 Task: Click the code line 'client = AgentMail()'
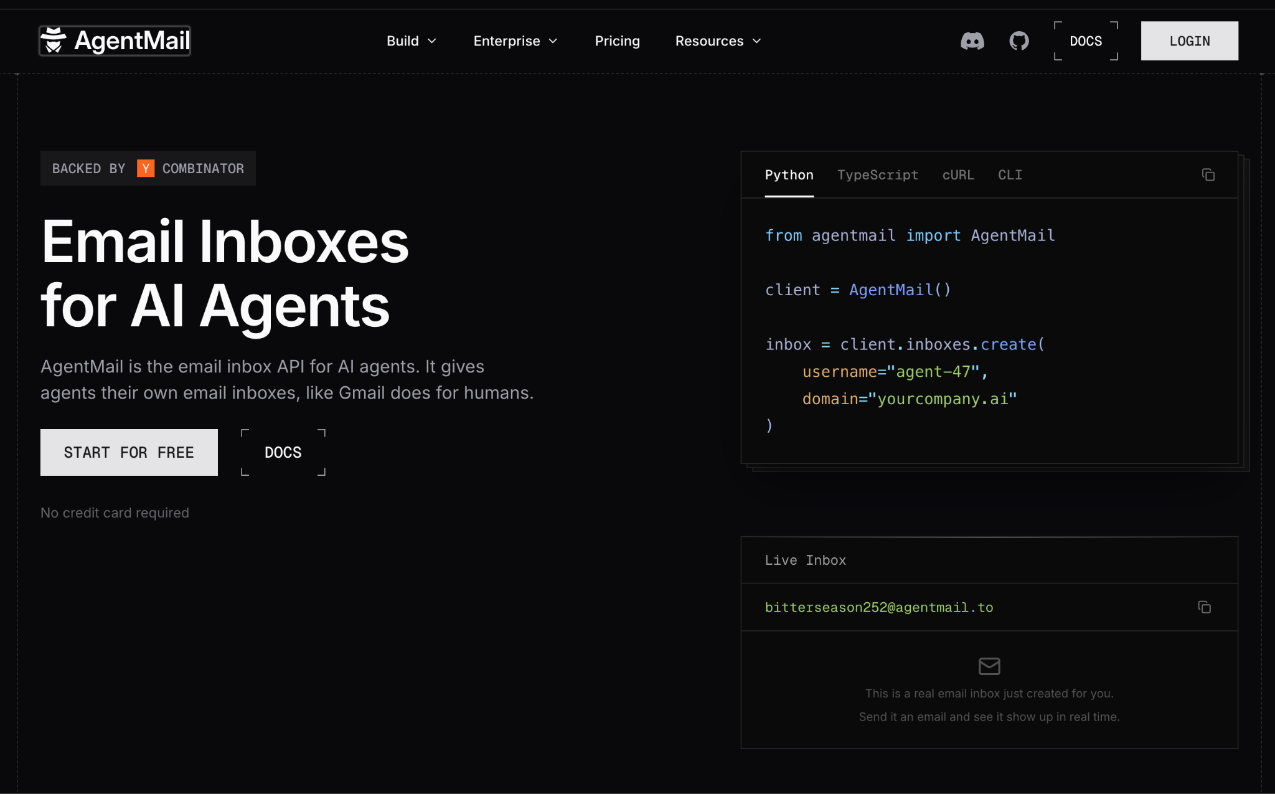coord(858,290)
